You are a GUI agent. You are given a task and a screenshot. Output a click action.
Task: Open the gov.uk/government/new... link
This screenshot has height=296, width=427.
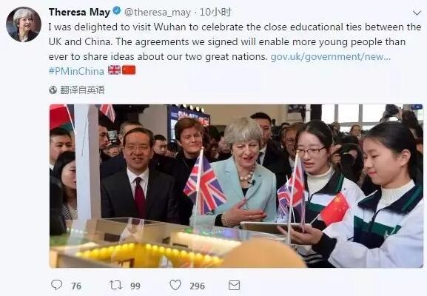coord(331,57)
